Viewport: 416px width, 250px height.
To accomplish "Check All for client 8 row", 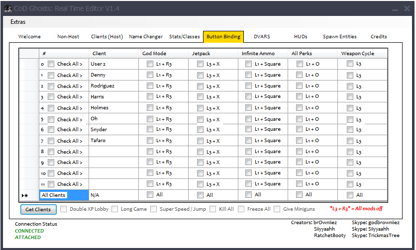I will (x=51, y=152).
